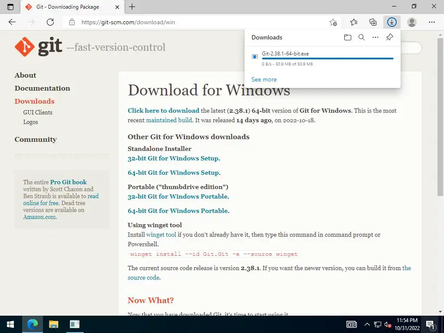Download 32-bit Git for Windows Portable
The image size is (444, 333).
point(177,196)
